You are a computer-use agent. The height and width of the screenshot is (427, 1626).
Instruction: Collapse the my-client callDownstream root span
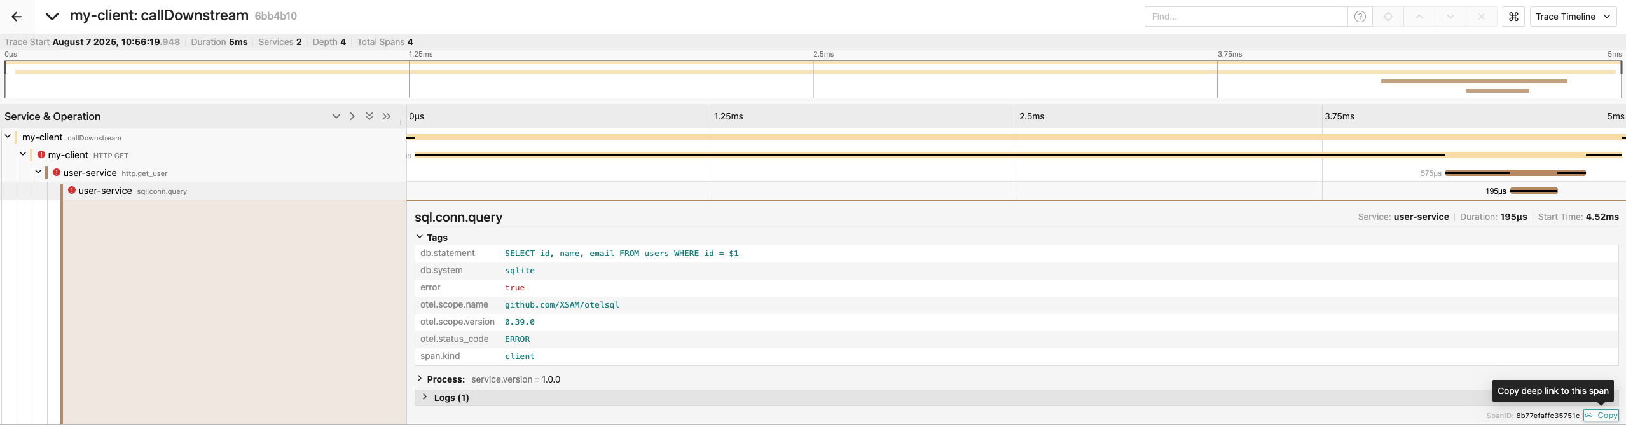pos(8,137)
